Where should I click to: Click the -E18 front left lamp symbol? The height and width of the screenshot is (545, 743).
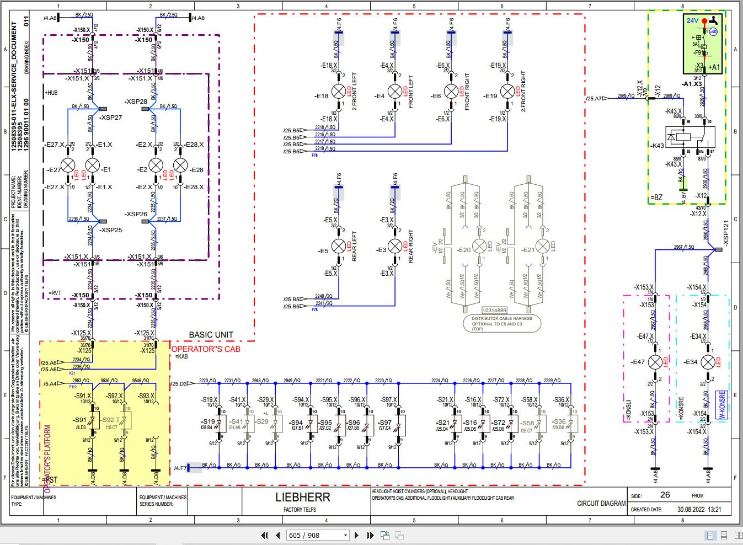click(338, 92)
